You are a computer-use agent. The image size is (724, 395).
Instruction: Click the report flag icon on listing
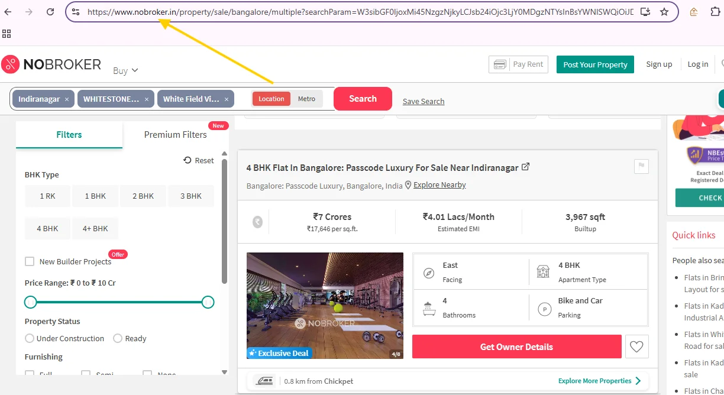tap(641, 167)
